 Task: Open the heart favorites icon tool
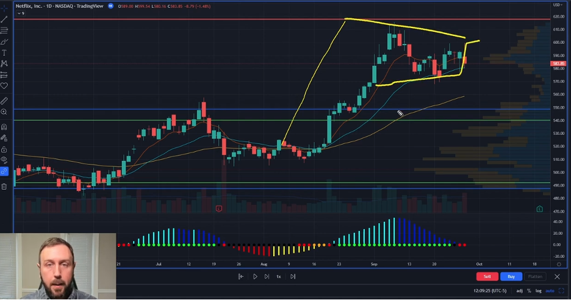4,86
